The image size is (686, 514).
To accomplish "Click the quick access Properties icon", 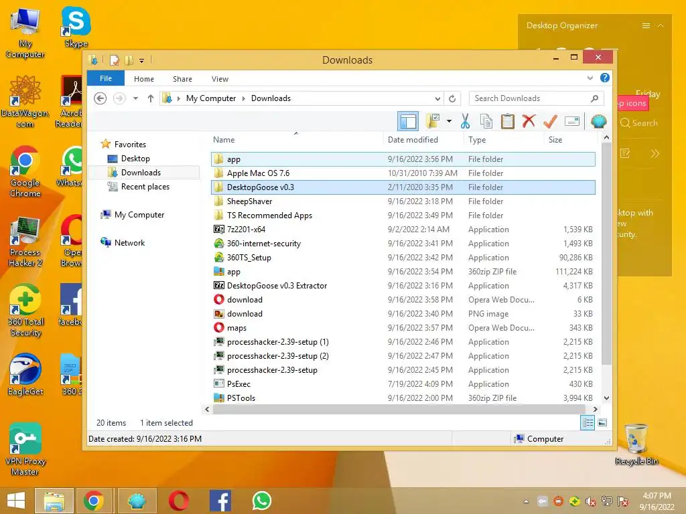I will [x=114, y=60].
